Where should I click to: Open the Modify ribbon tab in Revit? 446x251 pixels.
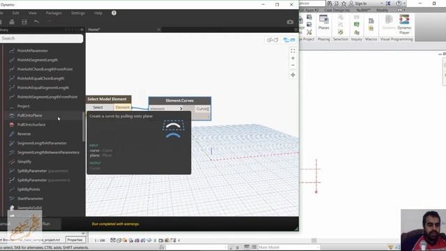(x=382, y=10)
